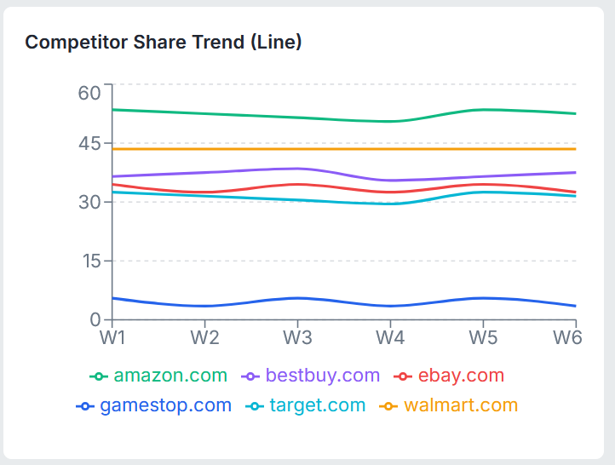Image resolution: width=615 pixels, height=465 pixels.
Task: Click the W3 x-axis tick label
Action: point(296,336)
